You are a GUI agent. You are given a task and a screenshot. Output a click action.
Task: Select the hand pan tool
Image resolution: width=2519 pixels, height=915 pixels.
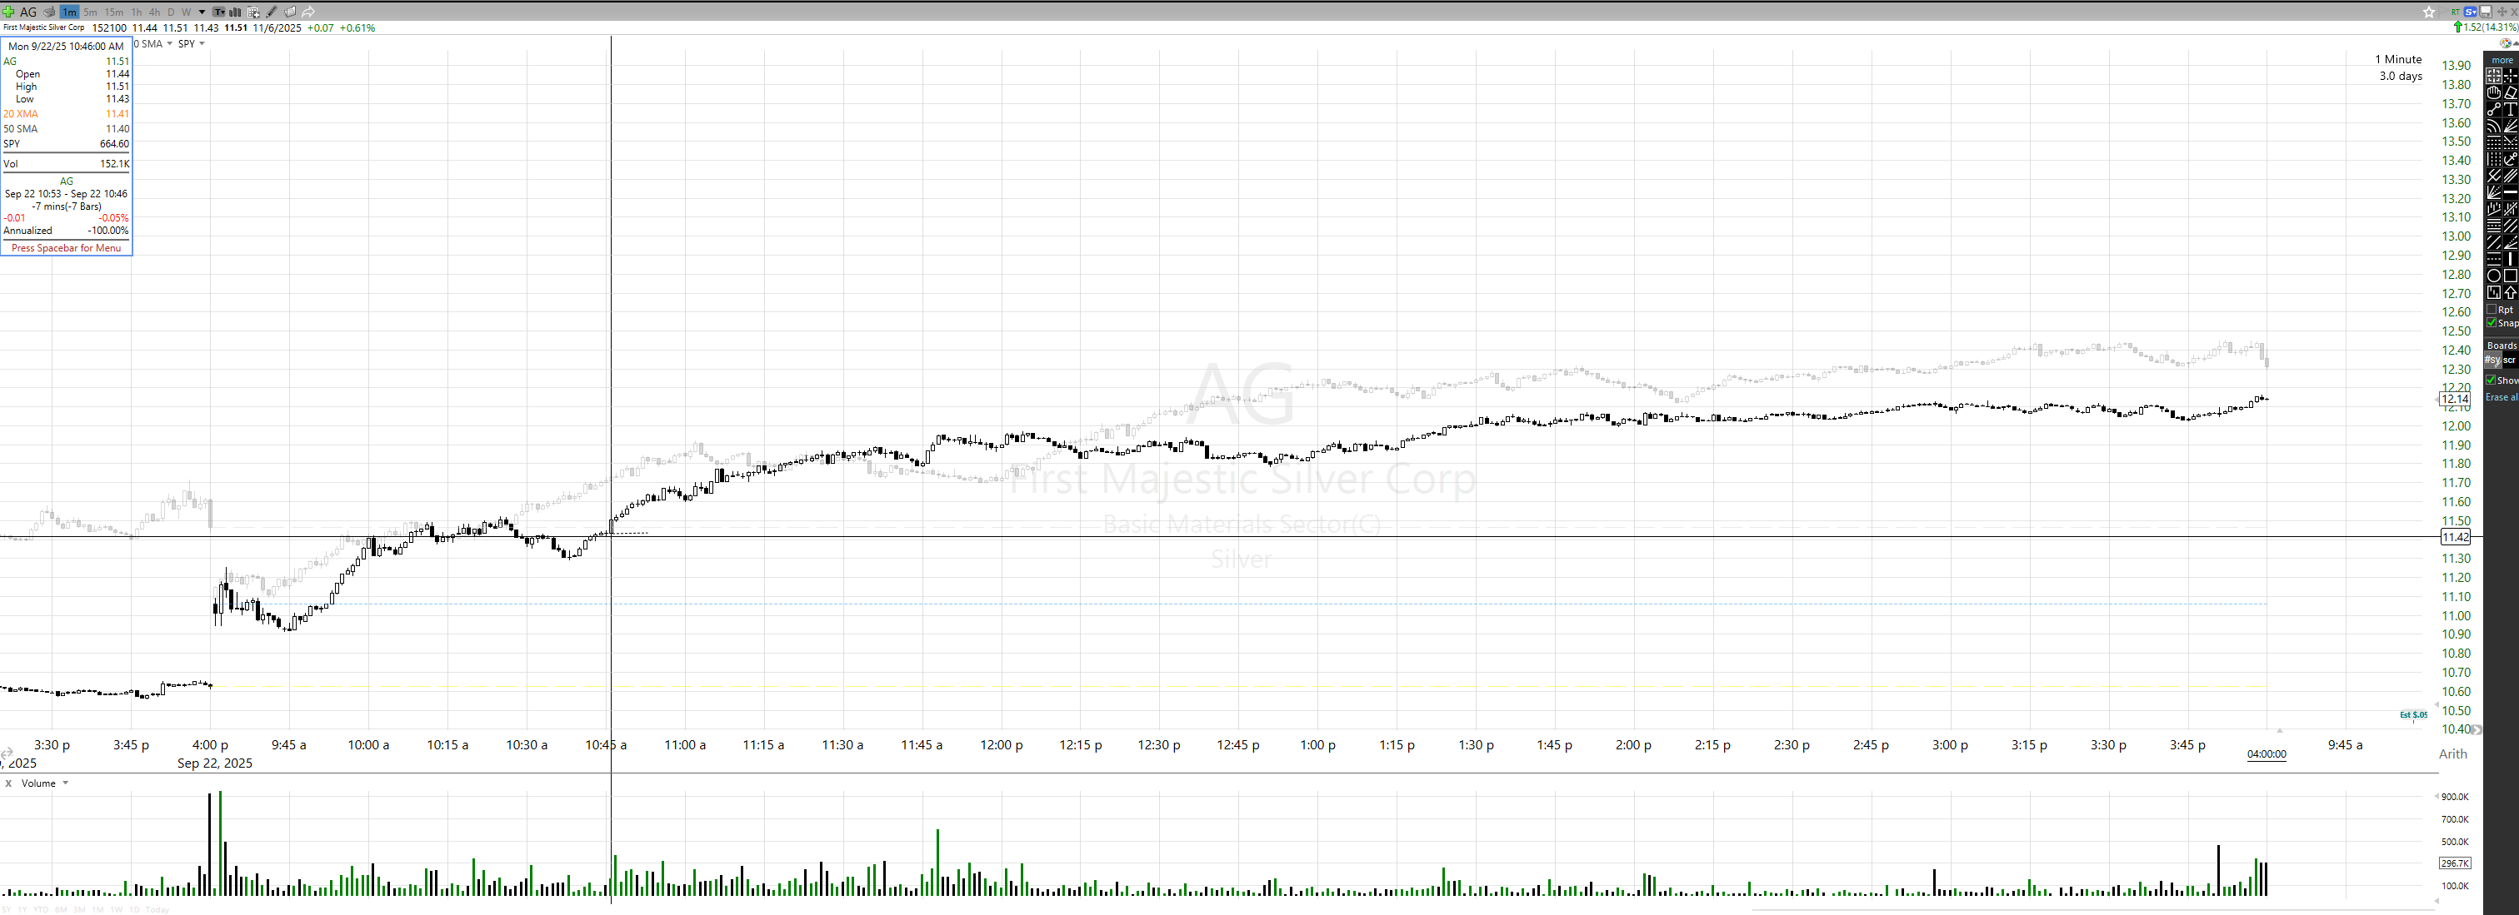click(x=2493, y=92)
